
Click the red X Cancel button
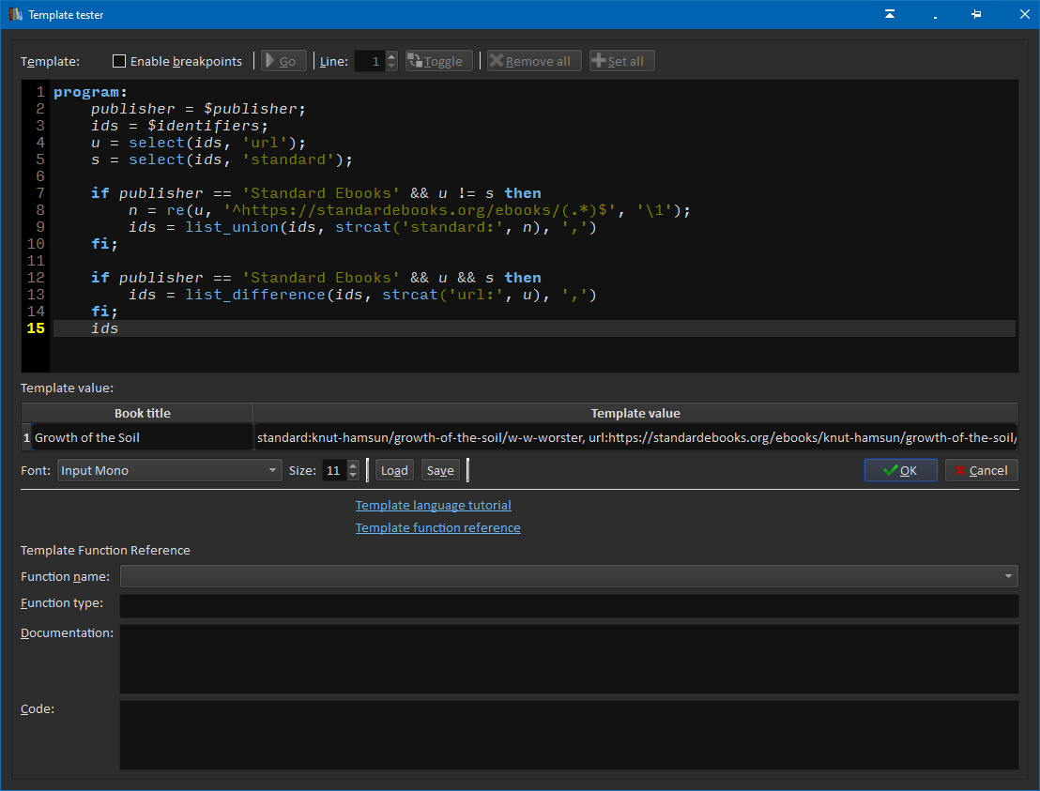981,470
